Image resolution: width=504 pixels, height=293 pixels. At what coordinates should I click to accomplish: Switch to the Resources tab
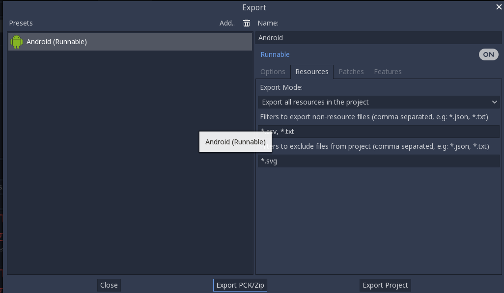[x=312, y=72]
